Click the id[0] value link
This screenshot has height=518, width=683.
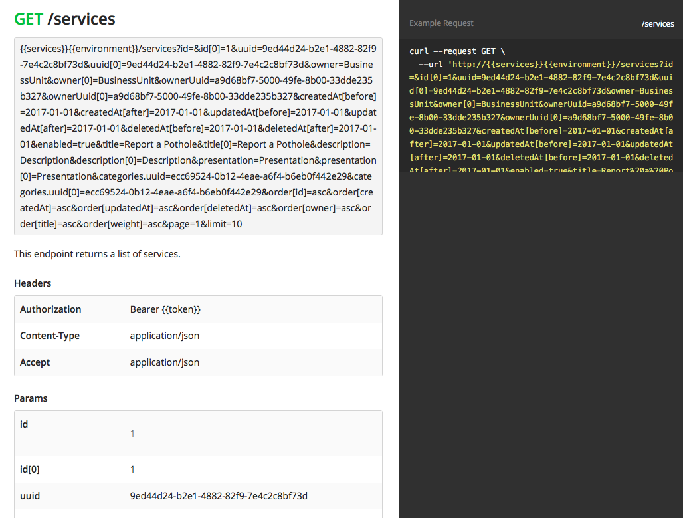coord(132,469)
